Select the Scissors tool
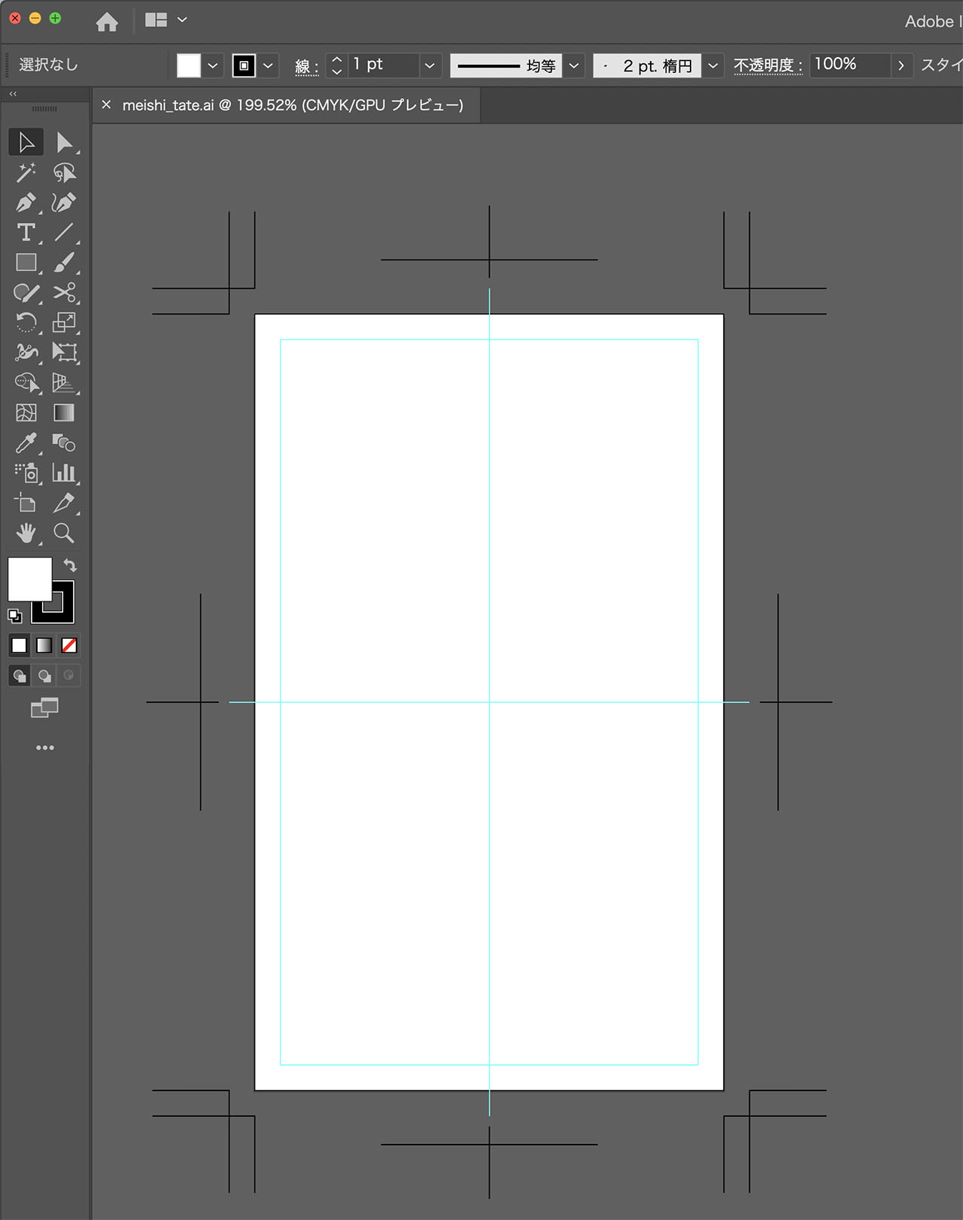This screenshot has width=963, height=1220. [x=64, y=293]
